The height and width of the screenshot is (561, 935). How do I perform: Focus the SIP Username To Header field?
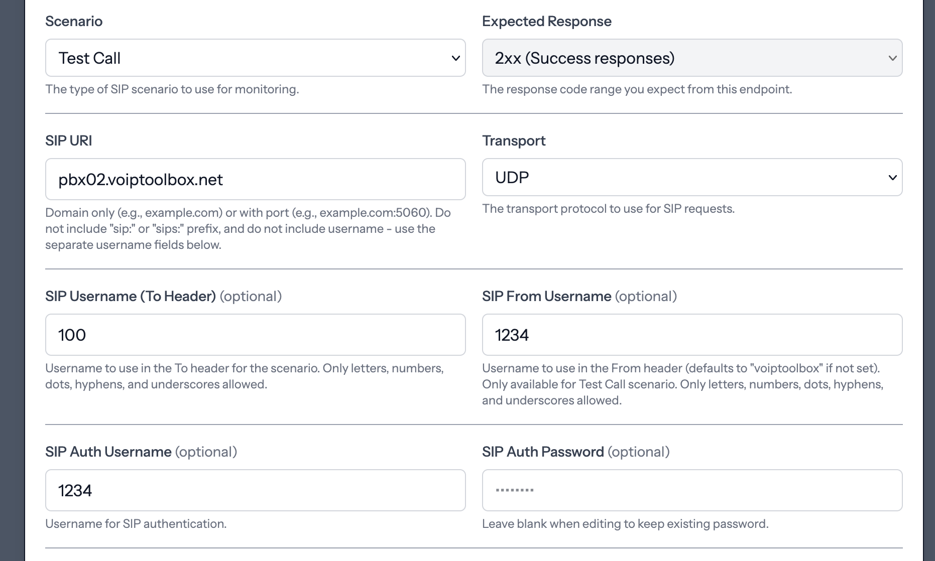[255, 335]
